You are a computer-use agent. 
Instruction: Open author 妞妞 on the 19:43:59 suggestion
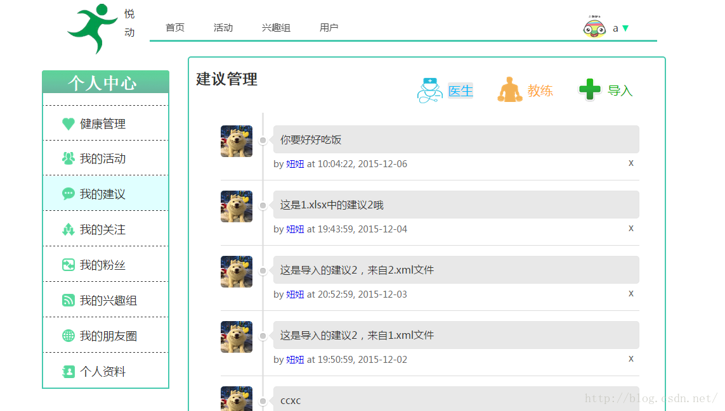pyautogui.click(x=295, y=229)
